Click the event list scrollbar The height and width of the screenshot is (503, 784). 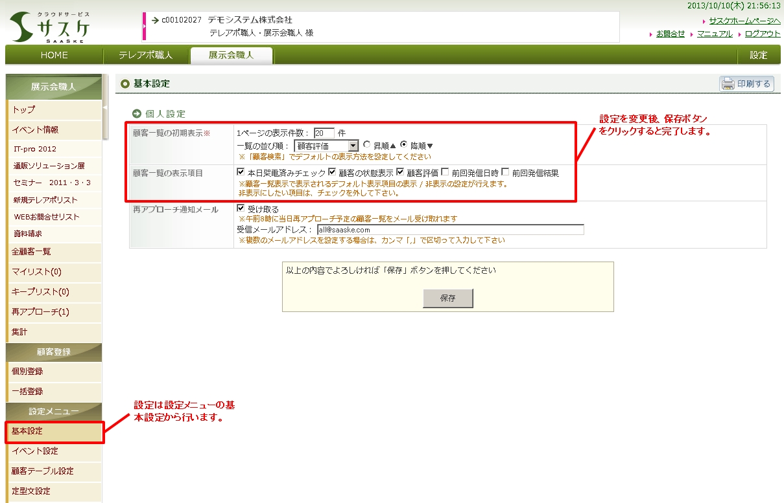coord(106,107)
